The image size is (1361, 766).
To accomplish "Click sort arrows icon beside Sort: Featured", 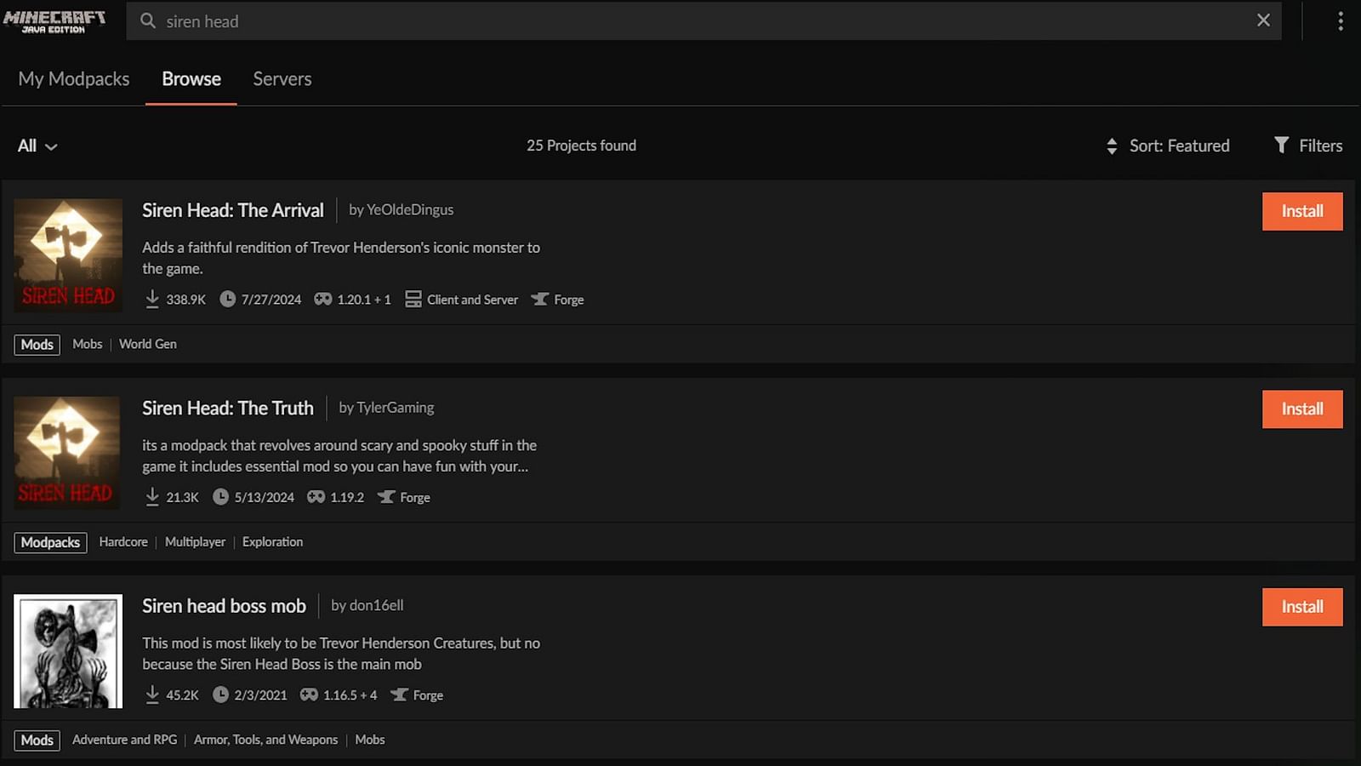I will 1112,146.
